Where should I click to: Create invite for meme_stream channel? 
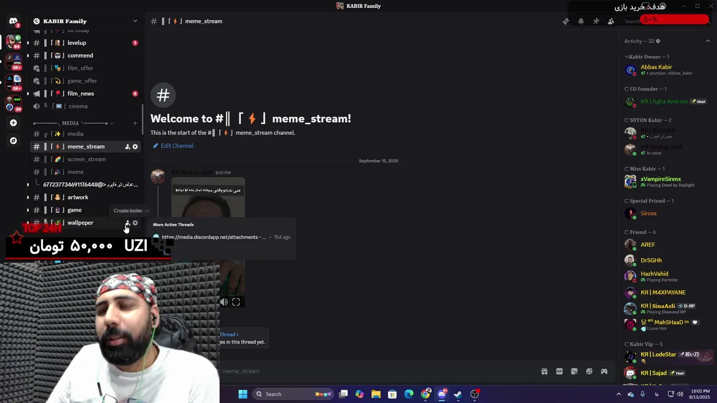tap(127, 147)
